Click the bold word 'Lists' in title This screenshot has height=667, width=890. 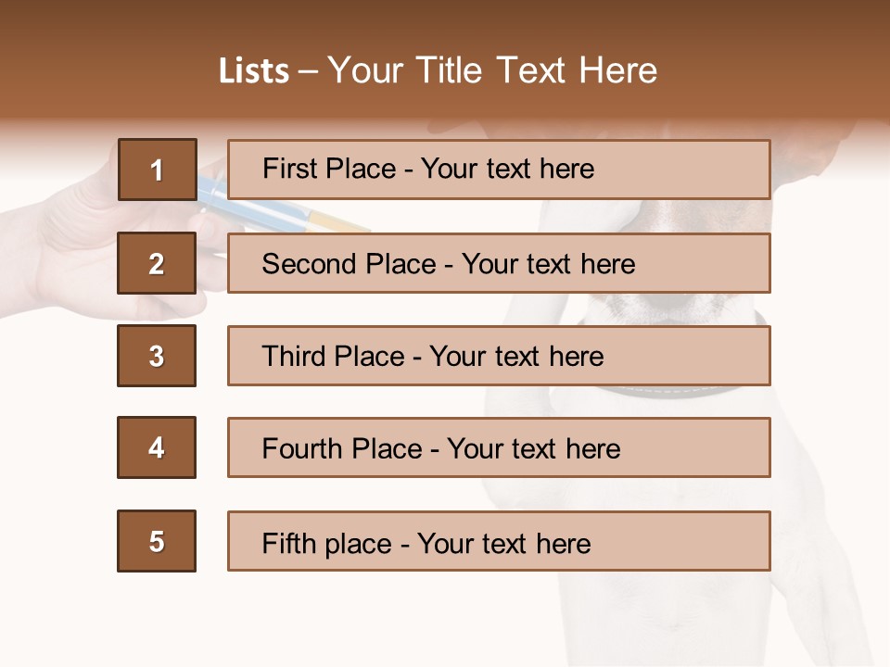[253, 71]
